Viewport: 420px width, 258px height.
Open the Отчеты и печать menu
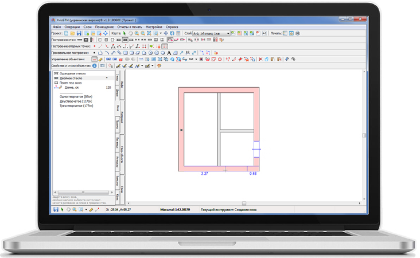(130, 27)
